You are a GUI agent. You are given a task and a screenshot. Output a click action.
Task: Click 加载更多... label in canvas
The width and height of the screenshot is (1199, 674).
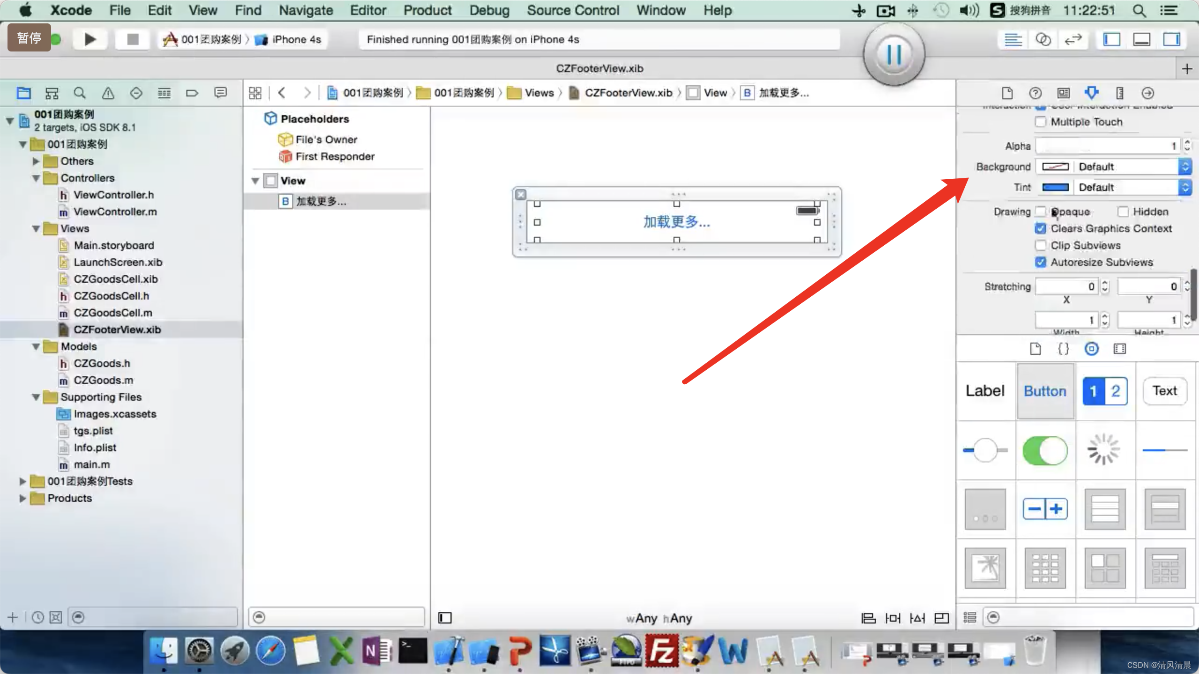click(675, 221)
